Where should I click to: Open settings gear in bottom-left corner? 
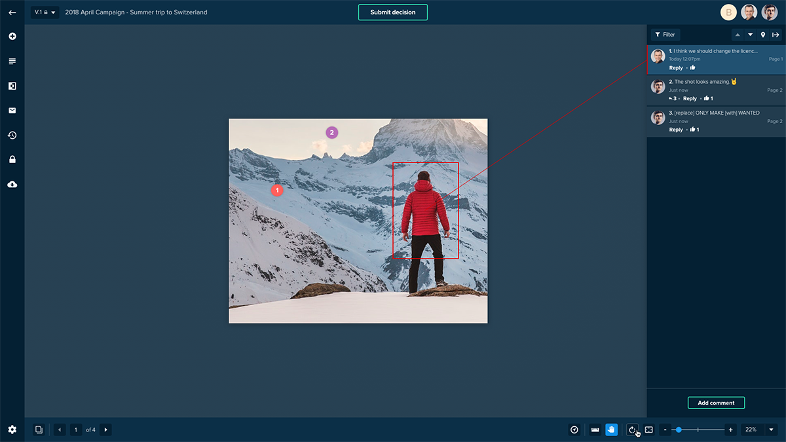click(x=12, y=430)
